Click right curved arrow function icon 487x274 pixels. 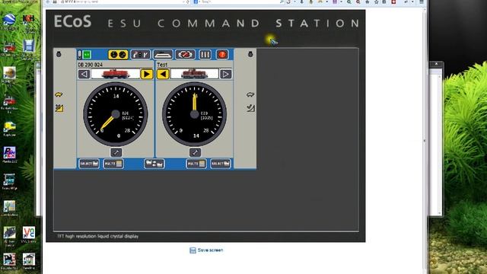[250, 94]
